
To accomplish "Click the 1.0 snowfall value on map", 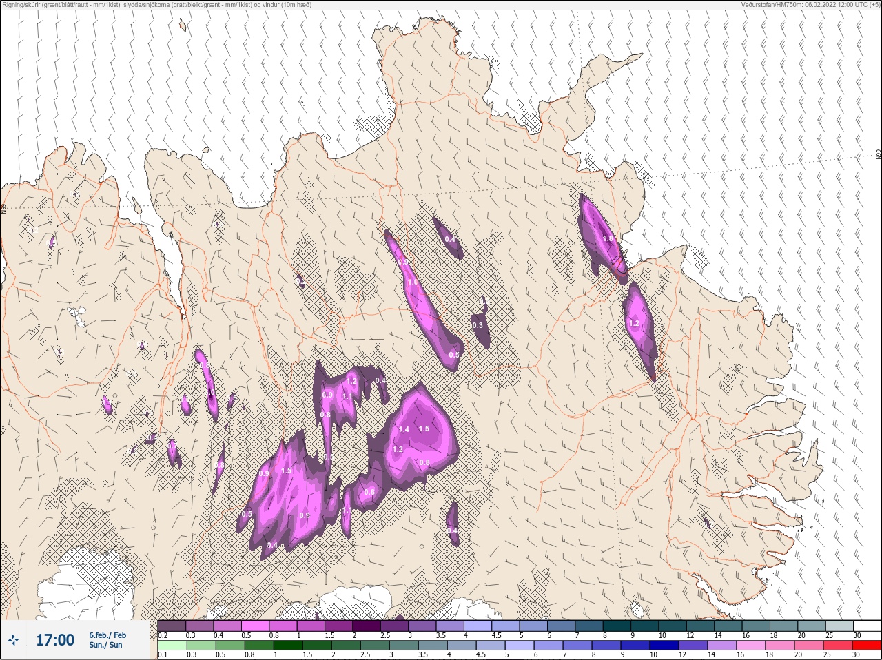I will click(x=413, y=282).
